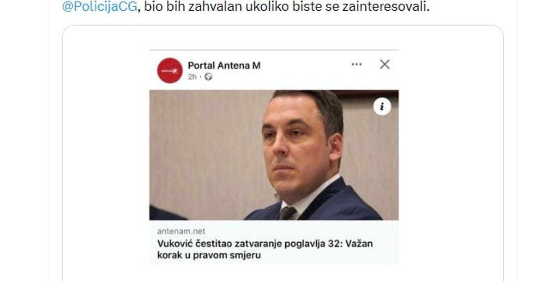
Task: Open the Portal Antena M page name
Action: 224,66
